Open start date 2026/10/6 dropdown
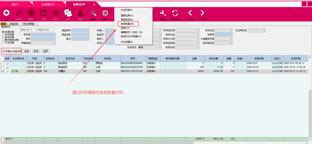 35,30
